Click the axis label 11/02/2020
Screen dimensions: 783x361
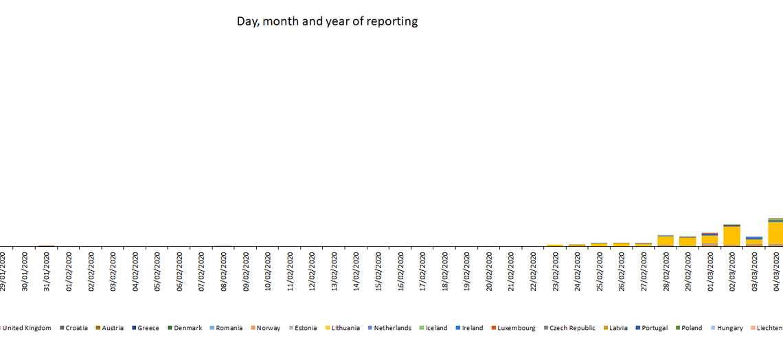click(290, 272)
